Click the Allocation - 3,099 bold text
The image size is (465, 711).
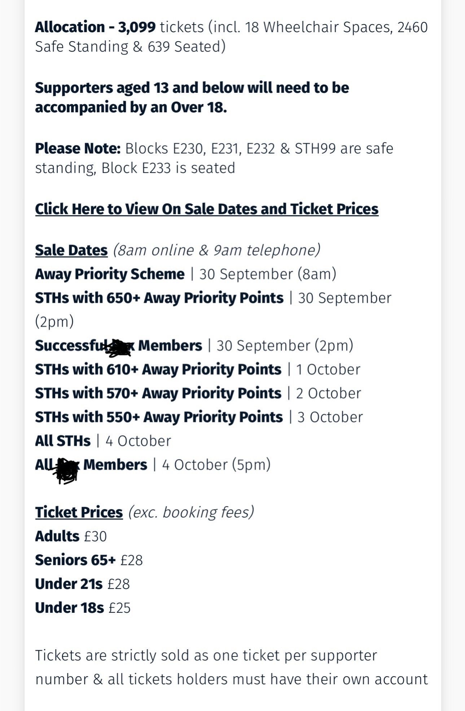click(95, 27)
